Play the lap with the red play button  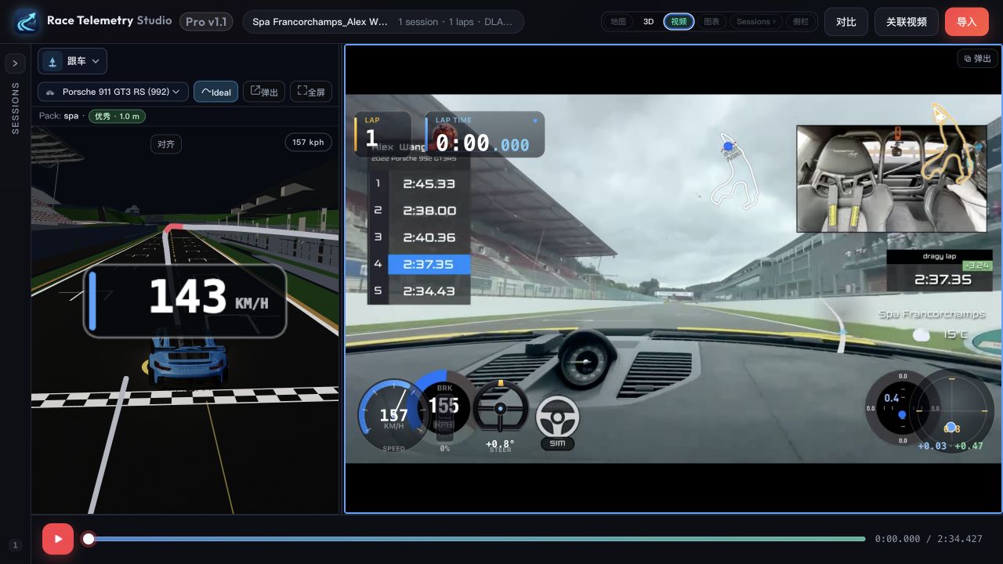coord(58,539)
